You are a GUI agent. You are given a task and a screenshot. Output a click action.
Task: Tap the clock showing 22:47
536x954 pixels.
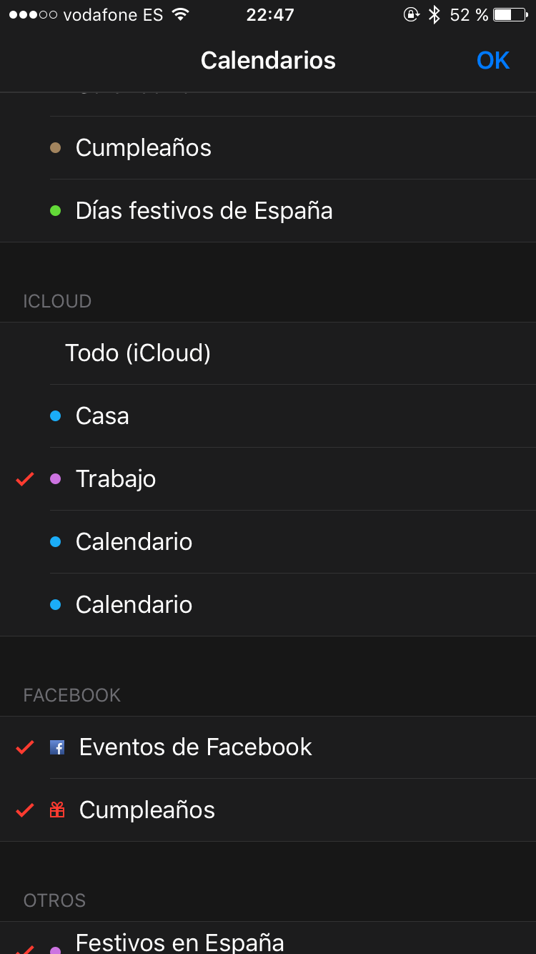coord(269,15)
